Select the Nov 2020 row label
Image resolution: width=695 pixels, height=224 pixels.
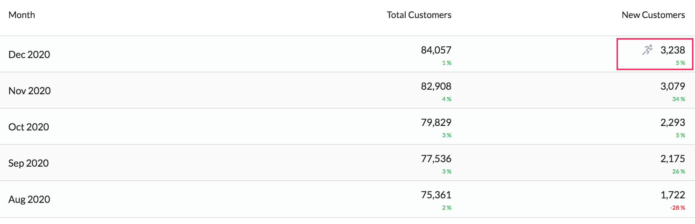29,91
